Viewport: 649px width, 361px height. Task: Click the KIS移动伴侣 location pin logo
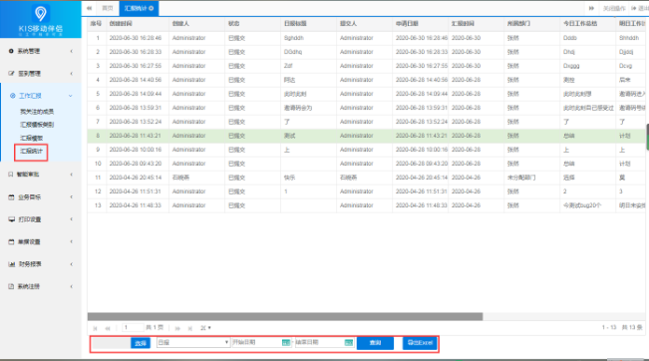pyautogui.click(x=40, y=14)
